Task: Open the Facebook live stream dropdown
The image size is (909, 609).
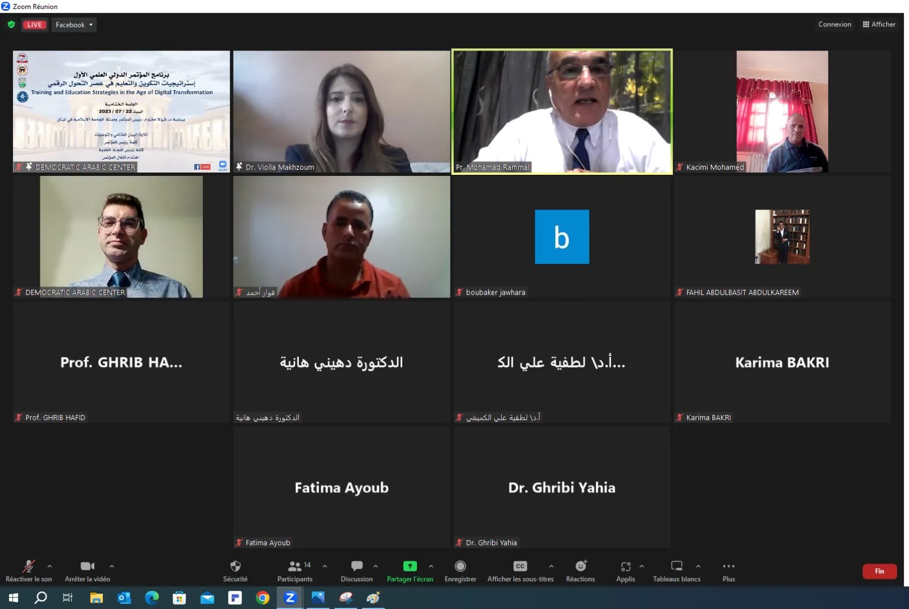Action: click(74, 25)
